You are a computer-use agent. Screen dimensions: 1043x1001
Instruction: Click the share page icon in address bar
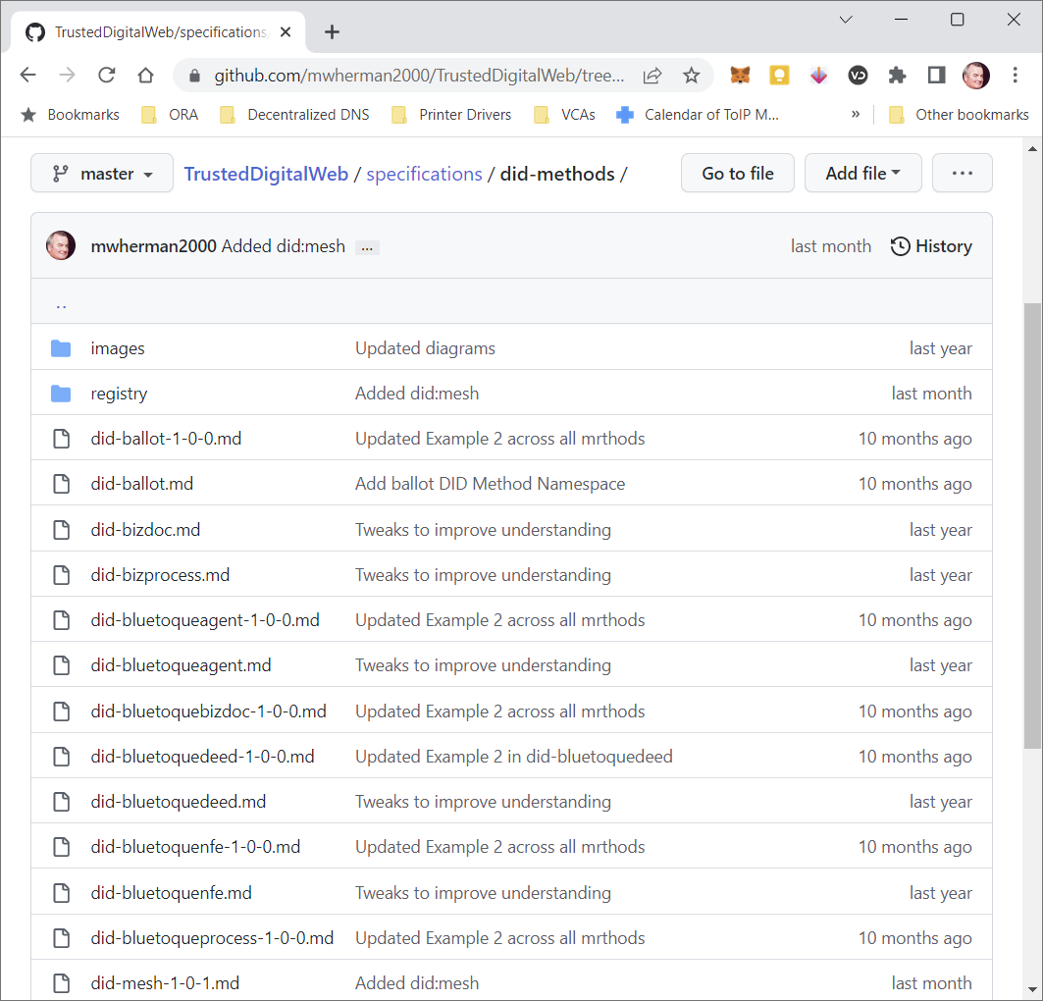(652, 76)
